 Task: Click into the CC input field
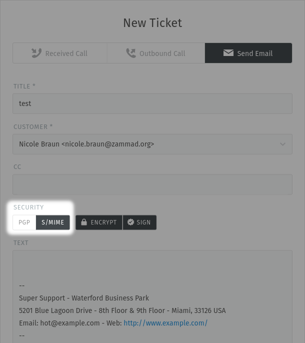pyautogui.click(x=152, y=184)
